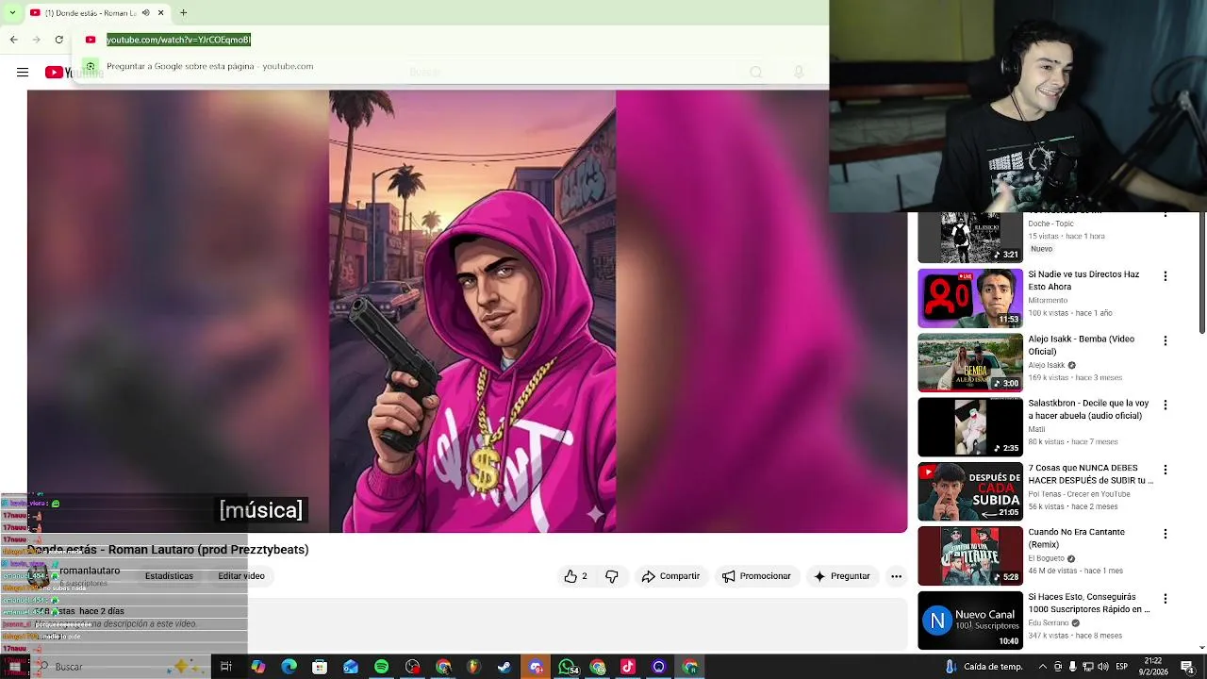Open Spotify from the taskbar
Image resolution: width=1207 pixels, height=679 pixels.
click(381, 667)
